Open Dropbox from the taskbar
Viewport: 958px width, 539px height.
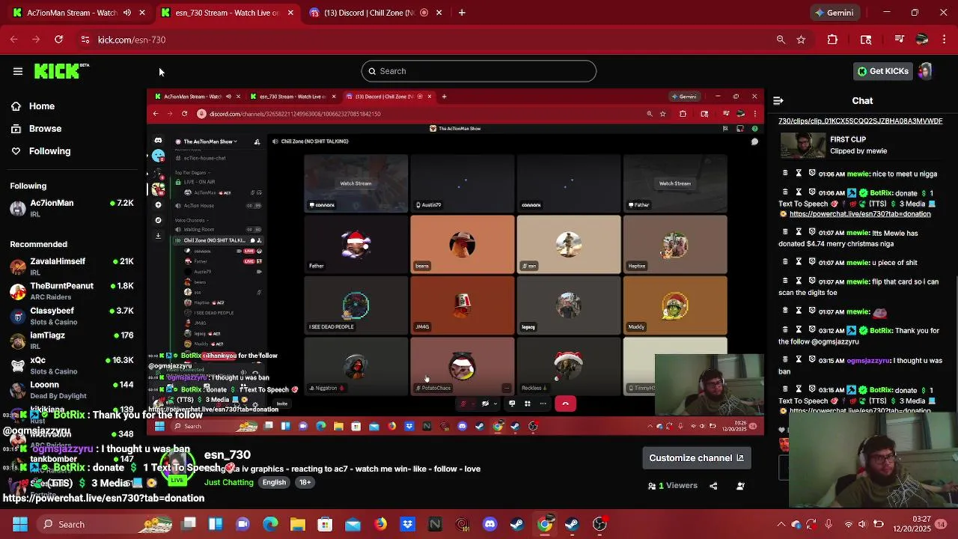(407, 524)
